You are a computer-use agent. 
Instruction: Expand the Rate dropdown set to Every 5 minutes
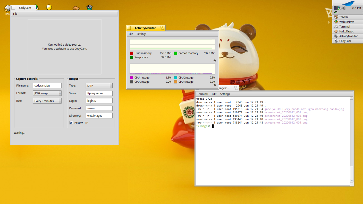coord(47,101)
